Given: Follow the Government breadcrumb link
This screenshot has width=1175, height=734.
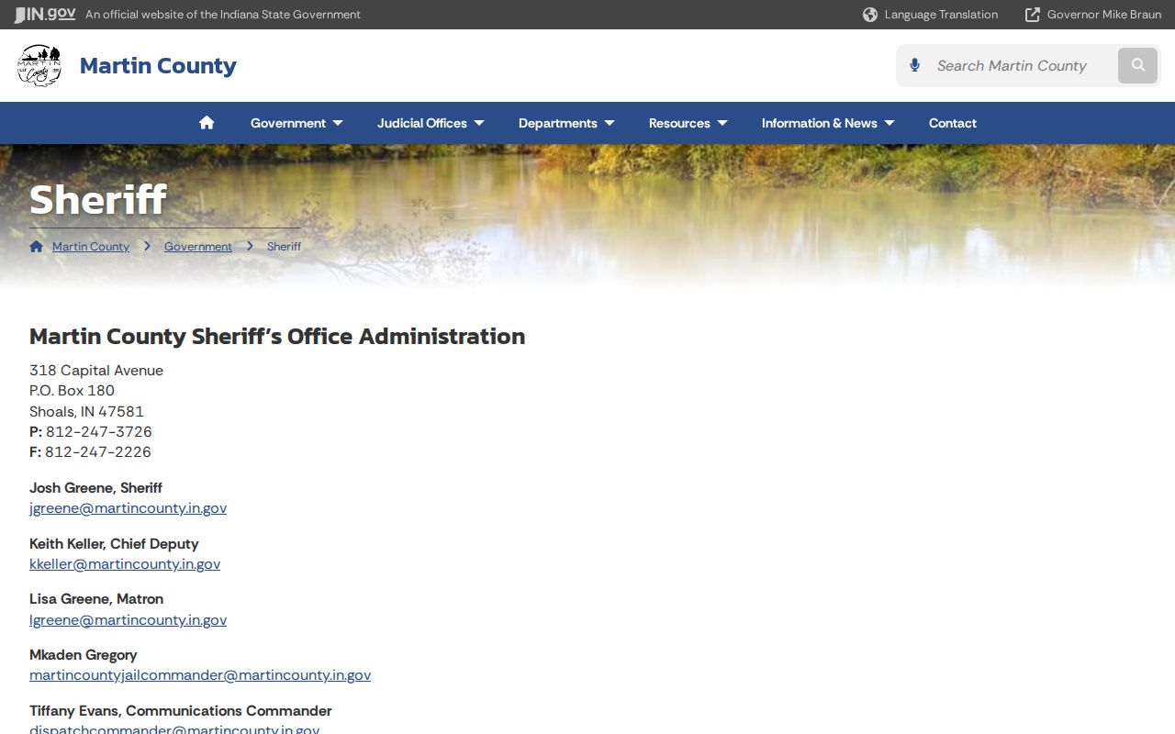Looking at the screenshot, I should click(198, 246).
